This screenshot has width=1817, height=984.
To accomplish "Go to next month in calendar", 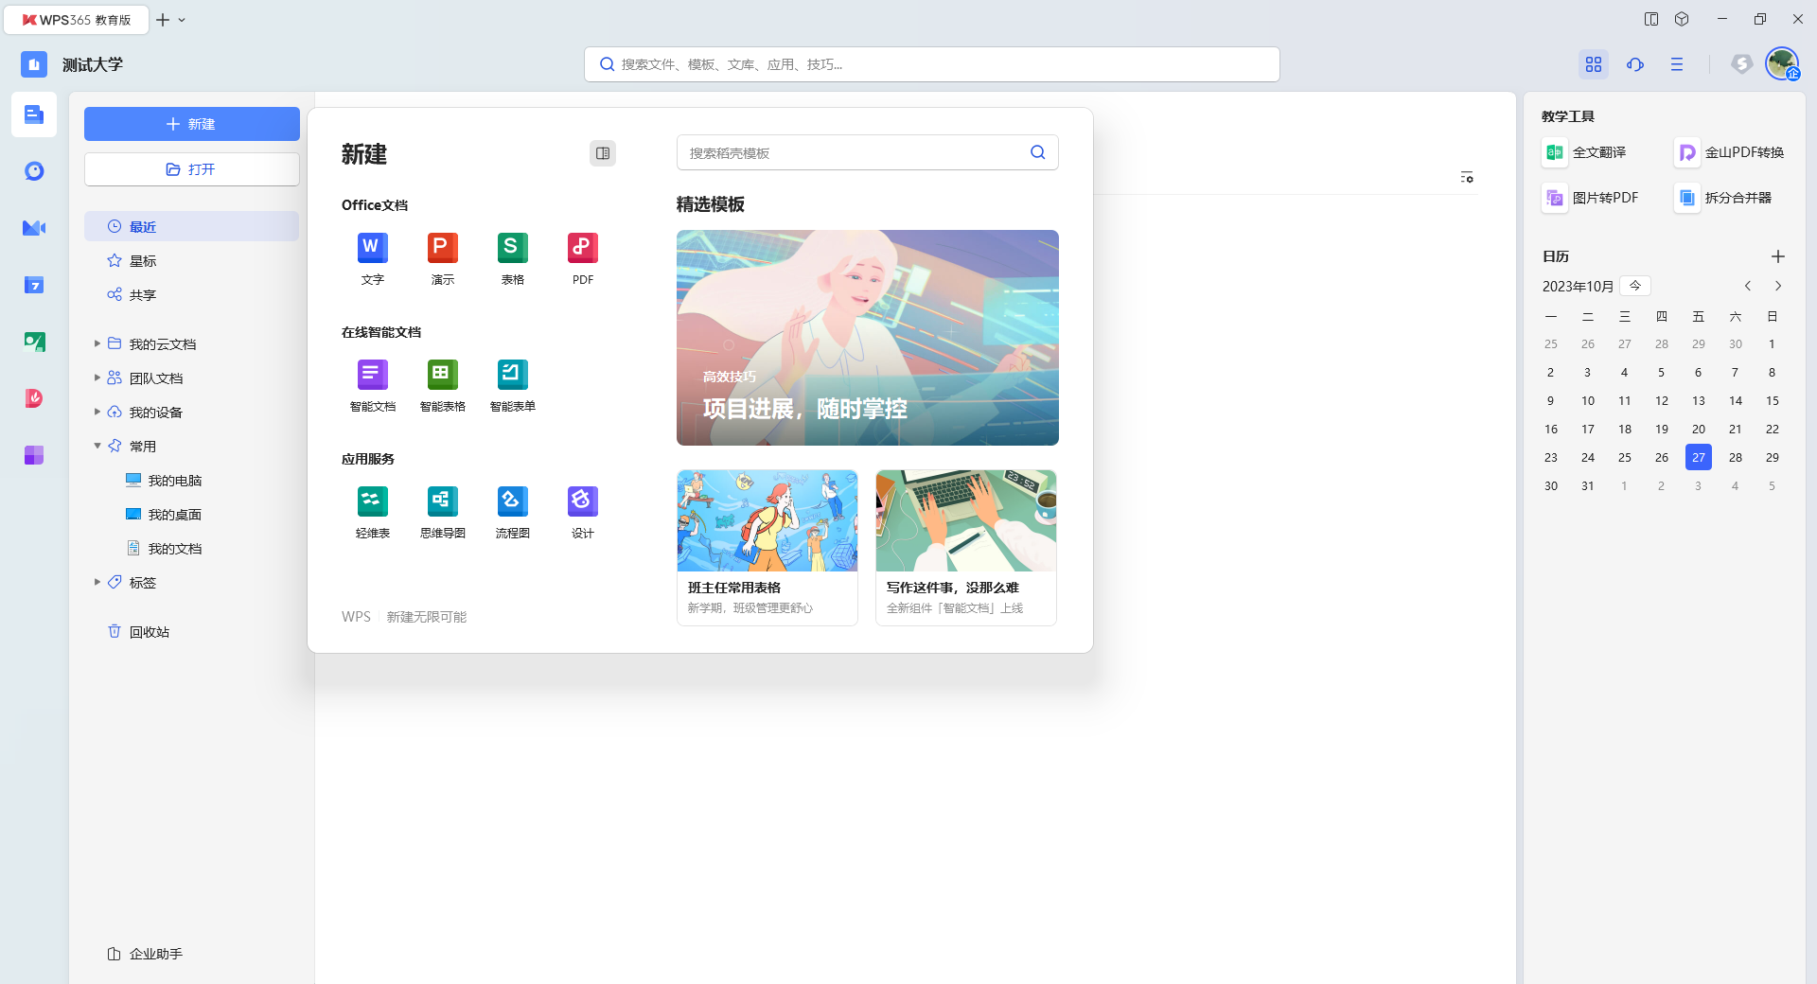I will pyautogui.click(x=1778, y=286).
